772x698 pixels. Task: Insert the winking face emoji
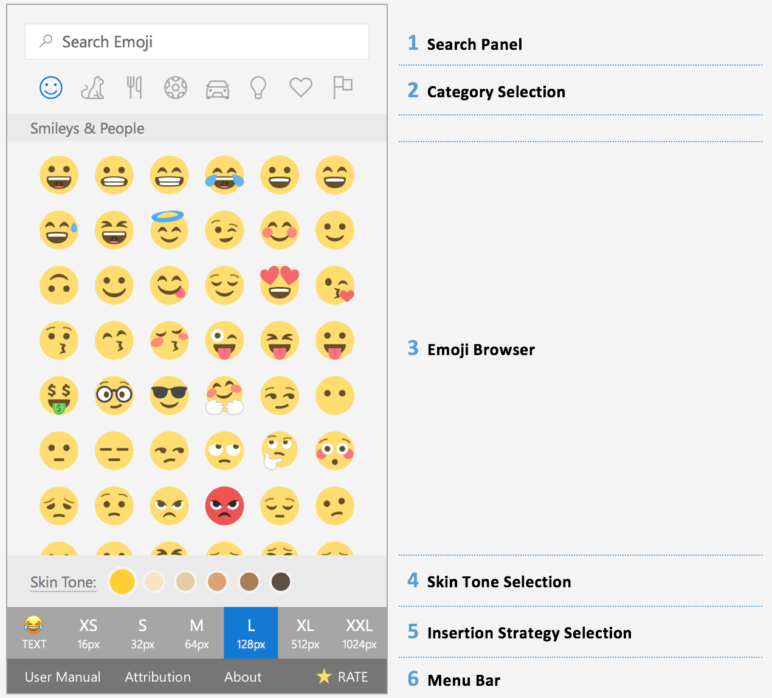coord(224,230)
